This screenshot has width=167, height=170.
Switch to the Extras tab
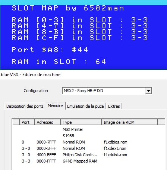click(x=114, y=106)
